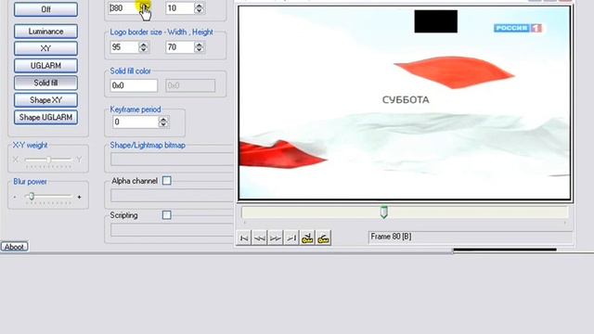Go to next keyframe icon
The width and height of the screenshot is (594, 334).
click(x=323, y=238)
